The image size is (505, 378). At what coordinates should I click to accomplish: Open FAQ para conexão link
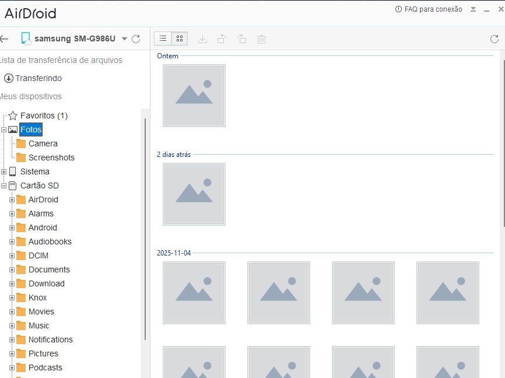pos(429,9)
